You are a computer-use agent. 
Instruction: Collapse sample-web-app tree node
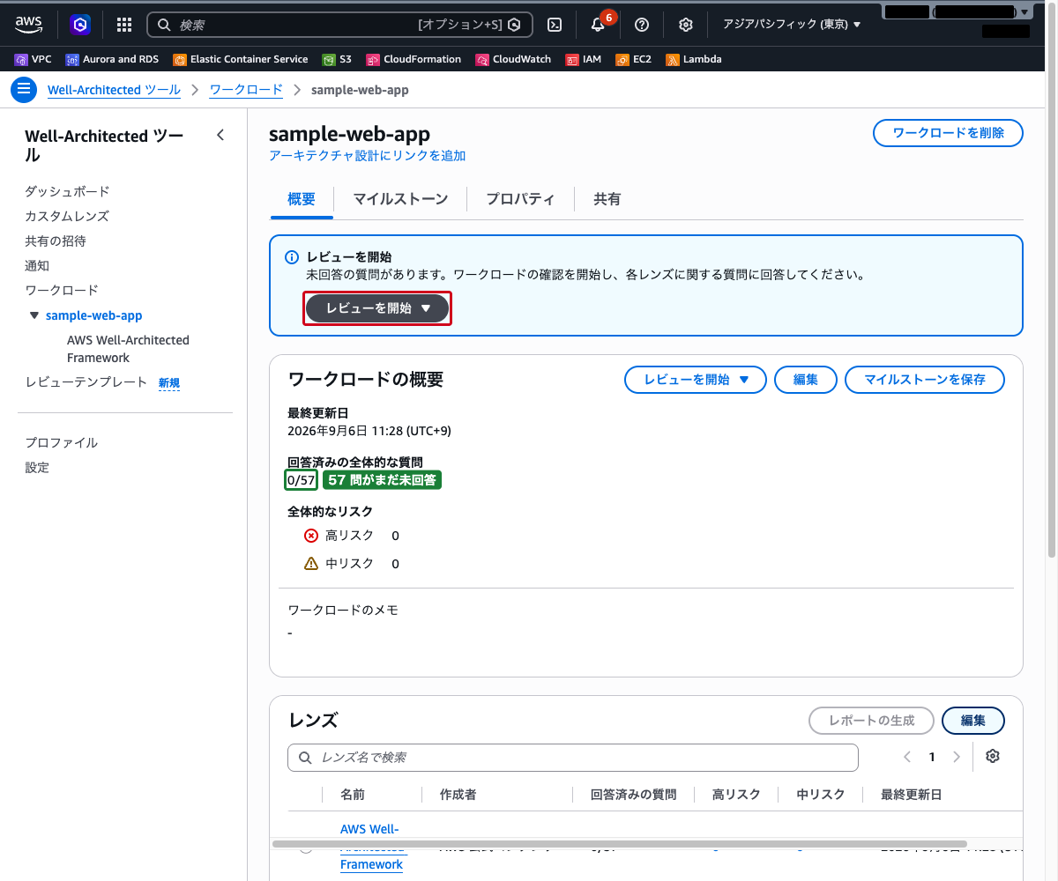(34, 315)
